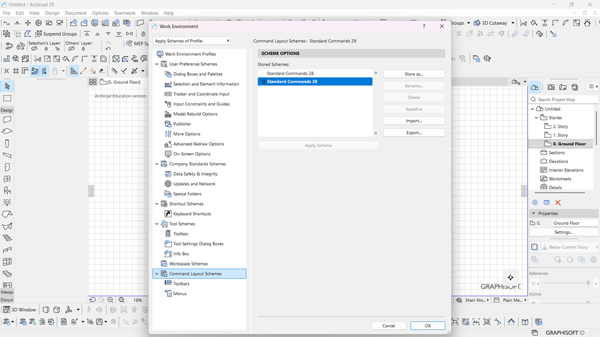Image resolution: width=600 pixels, height=337 pixels.
Task: Open the Teamwork menu
Action: click(124, 13)
